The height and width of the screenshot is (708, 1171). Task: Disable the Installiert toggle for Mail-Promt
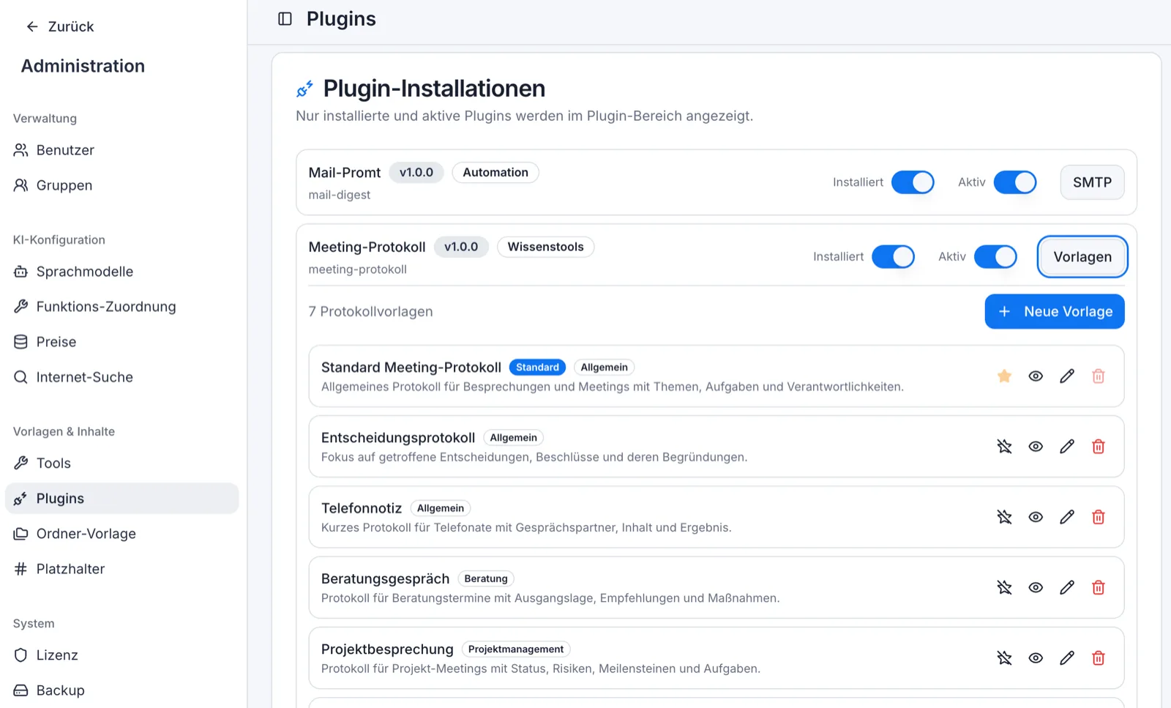coord(913,182)
